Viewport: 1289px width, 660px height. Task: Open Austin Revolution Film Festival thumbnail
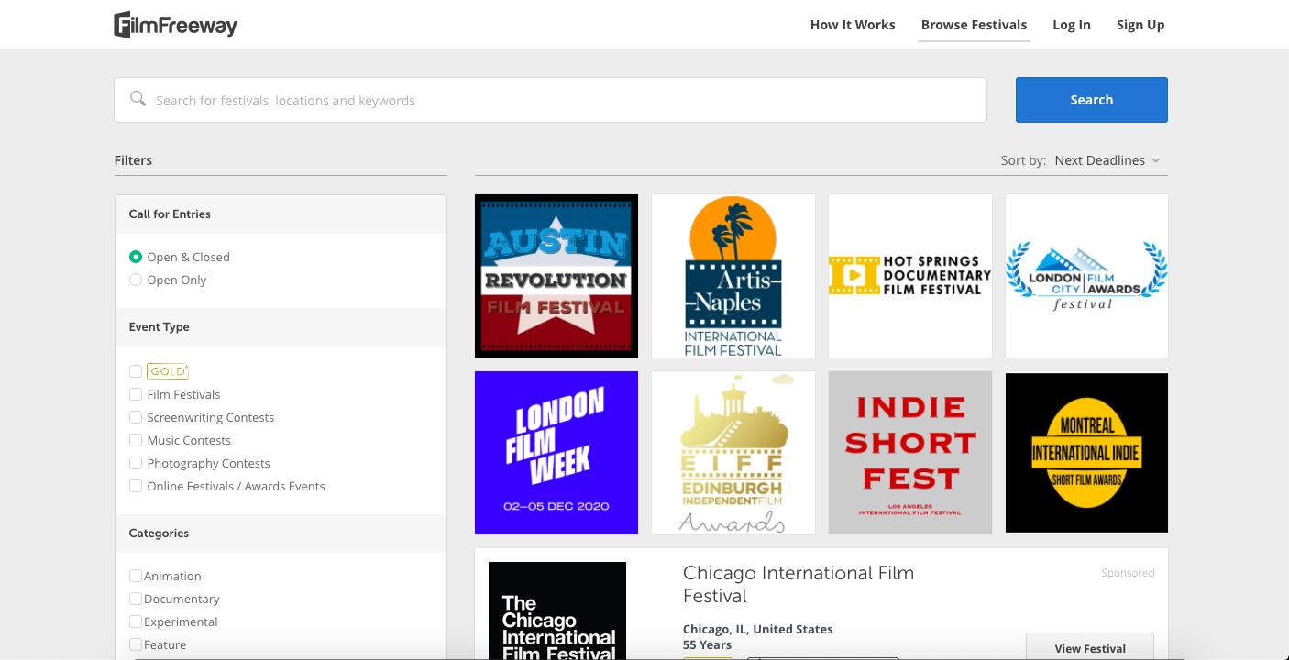tap(556, 276)
